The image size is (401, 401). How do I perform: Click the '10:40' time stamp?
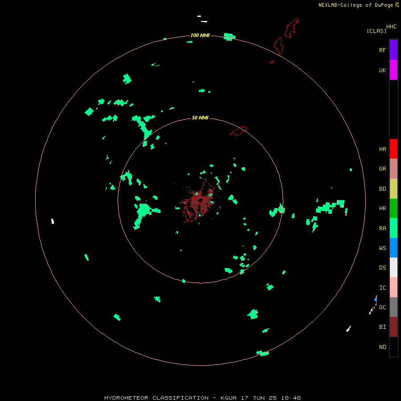click(x=291, y=398)
